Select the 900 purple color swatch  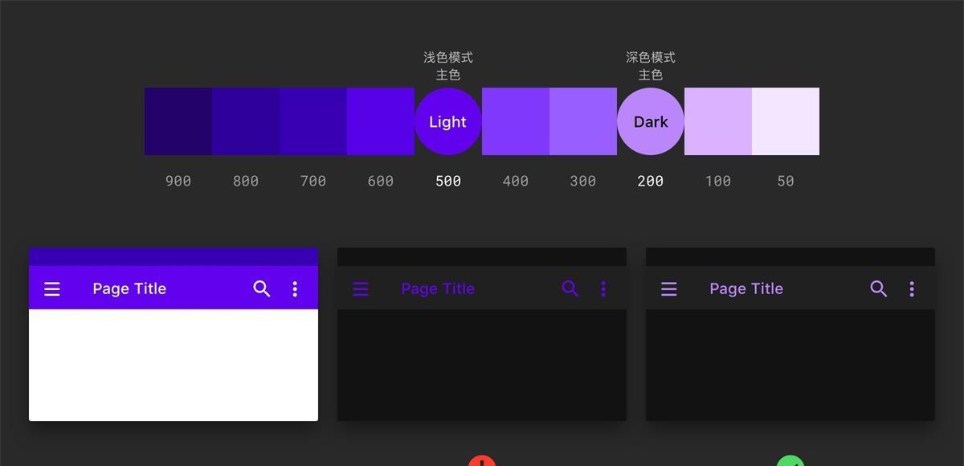178,121
